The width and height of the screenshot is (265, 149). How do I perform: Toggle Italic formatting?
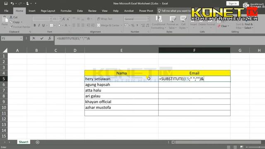[x=39, y=25]
